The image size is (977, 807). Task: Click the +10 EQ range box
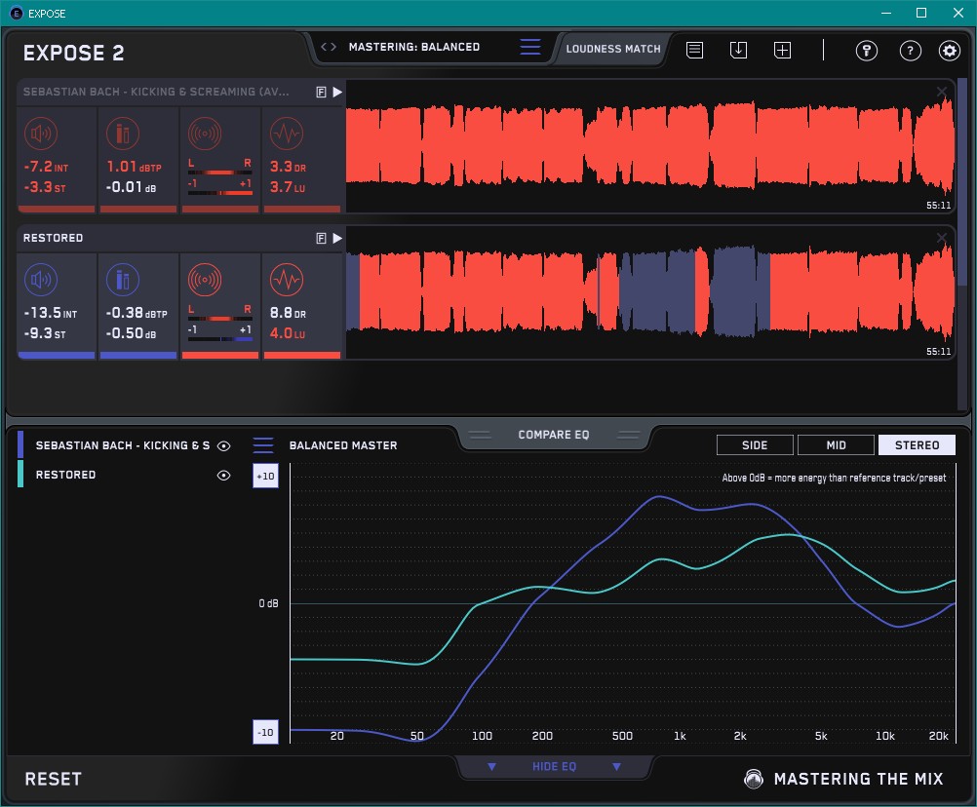click(265, 477)
